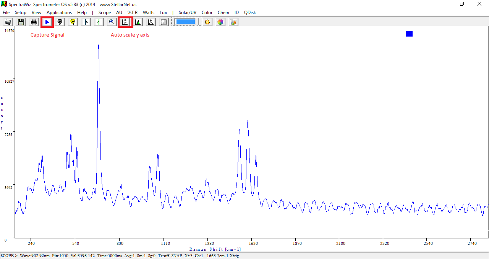
Task: Click the chemistry beaker icon
Action: pos(233,22)
